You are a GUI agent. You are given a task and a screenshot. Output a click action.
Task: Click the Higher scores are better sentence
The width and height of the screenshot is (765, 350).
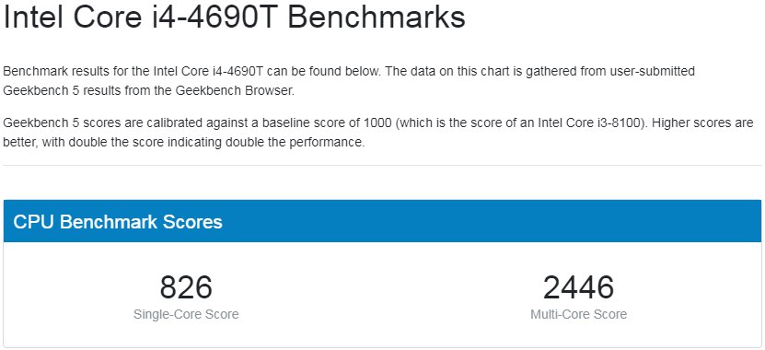(x=378, y=133)
